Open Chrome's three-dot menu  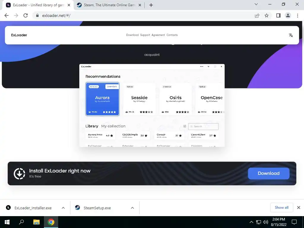pos(297,15)
